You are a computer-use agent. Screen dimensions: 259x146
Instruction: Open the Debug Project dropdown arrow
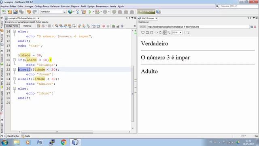[101, 12]
